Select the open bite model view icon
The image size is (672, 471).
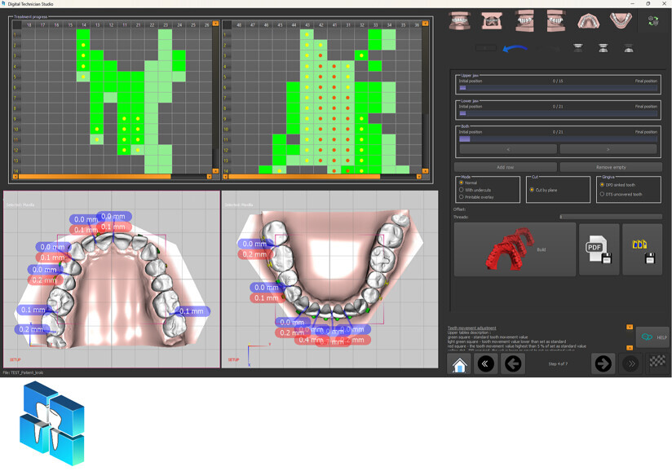491,20
